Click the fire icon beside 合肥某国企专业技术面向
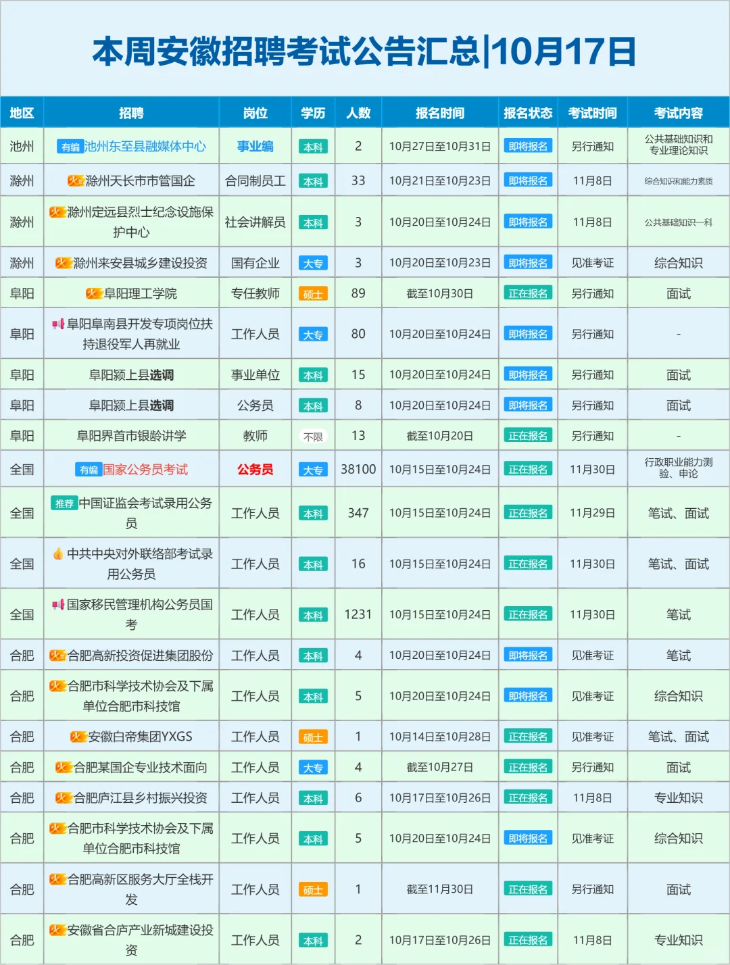 coord(64,767)
